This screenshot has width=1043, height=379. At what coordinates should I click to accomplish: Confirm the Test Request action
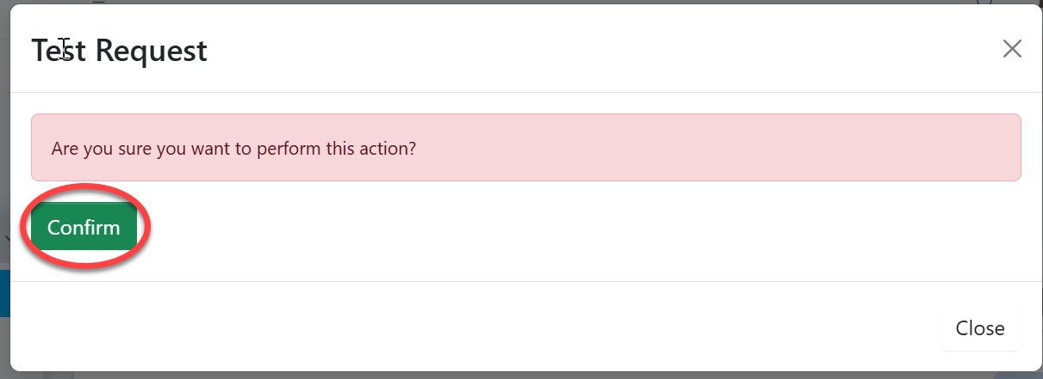tap(84, 228)
